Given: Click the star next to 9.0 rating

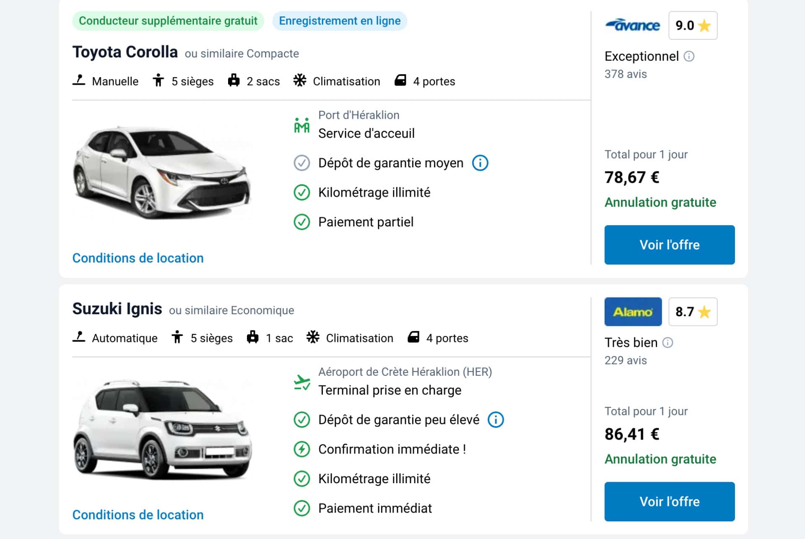Looking at the screenshot, I should (704, 25).
